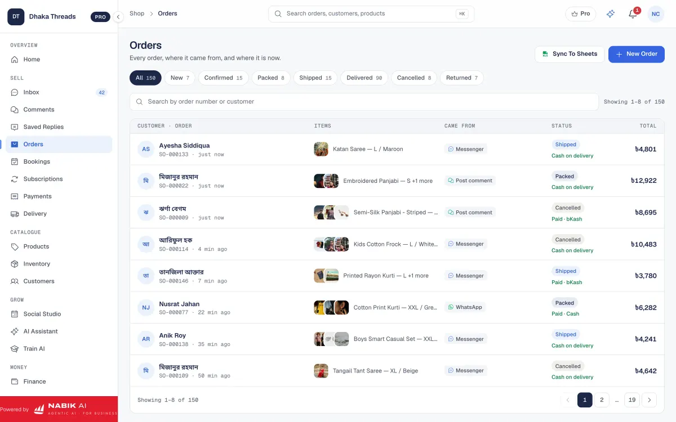This screenshot has width=676, height=422.
Task: Filter by Shipped orders tab
Action: tap(315, 78)
